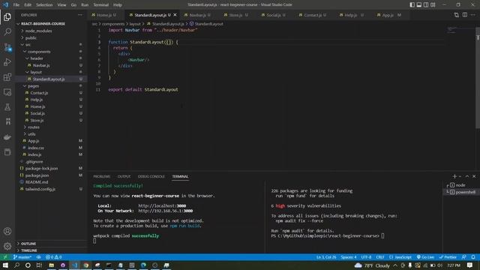
Task: Click the 'npm run build' text in terminal
Action: click(x=184, y=226)
